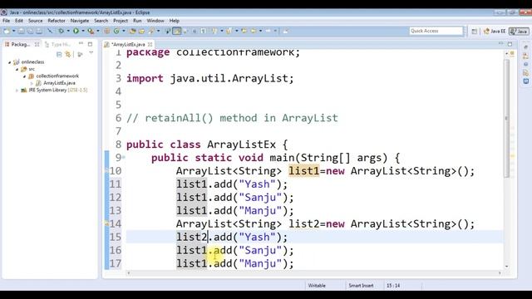This screenshot has height=299, width=532.
Task: Click the Smart Insert status entry
Action: [x=361, y=286]
